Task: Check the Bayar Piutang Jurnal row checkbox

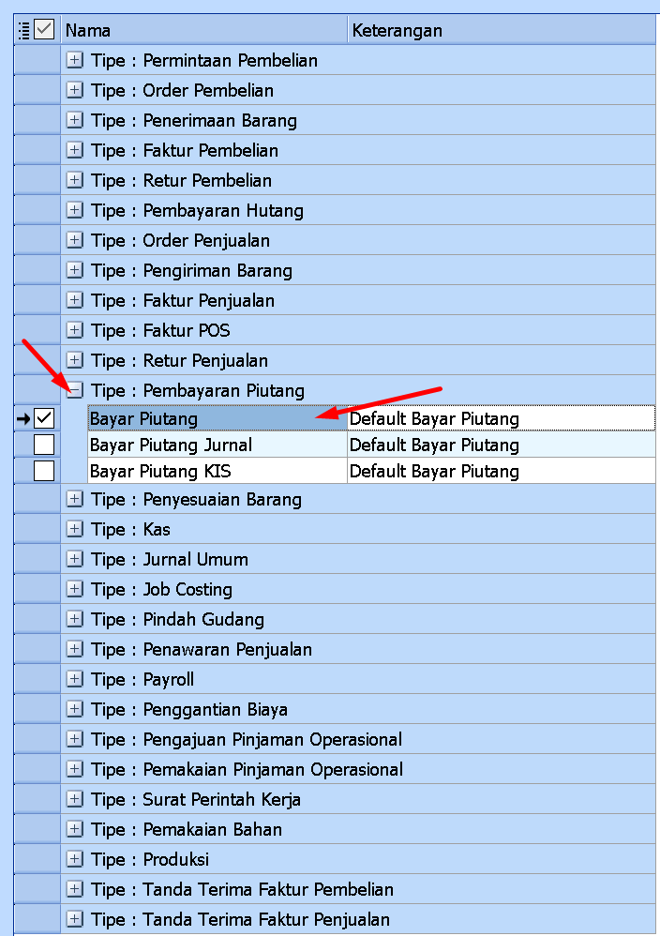Action: (44, 445)
